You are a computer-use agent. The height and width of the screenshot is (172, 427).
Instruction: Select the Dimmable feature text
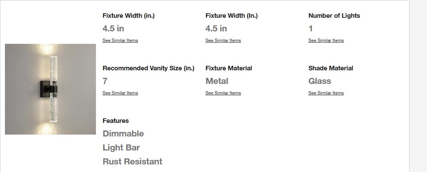[x=123, y=133]
